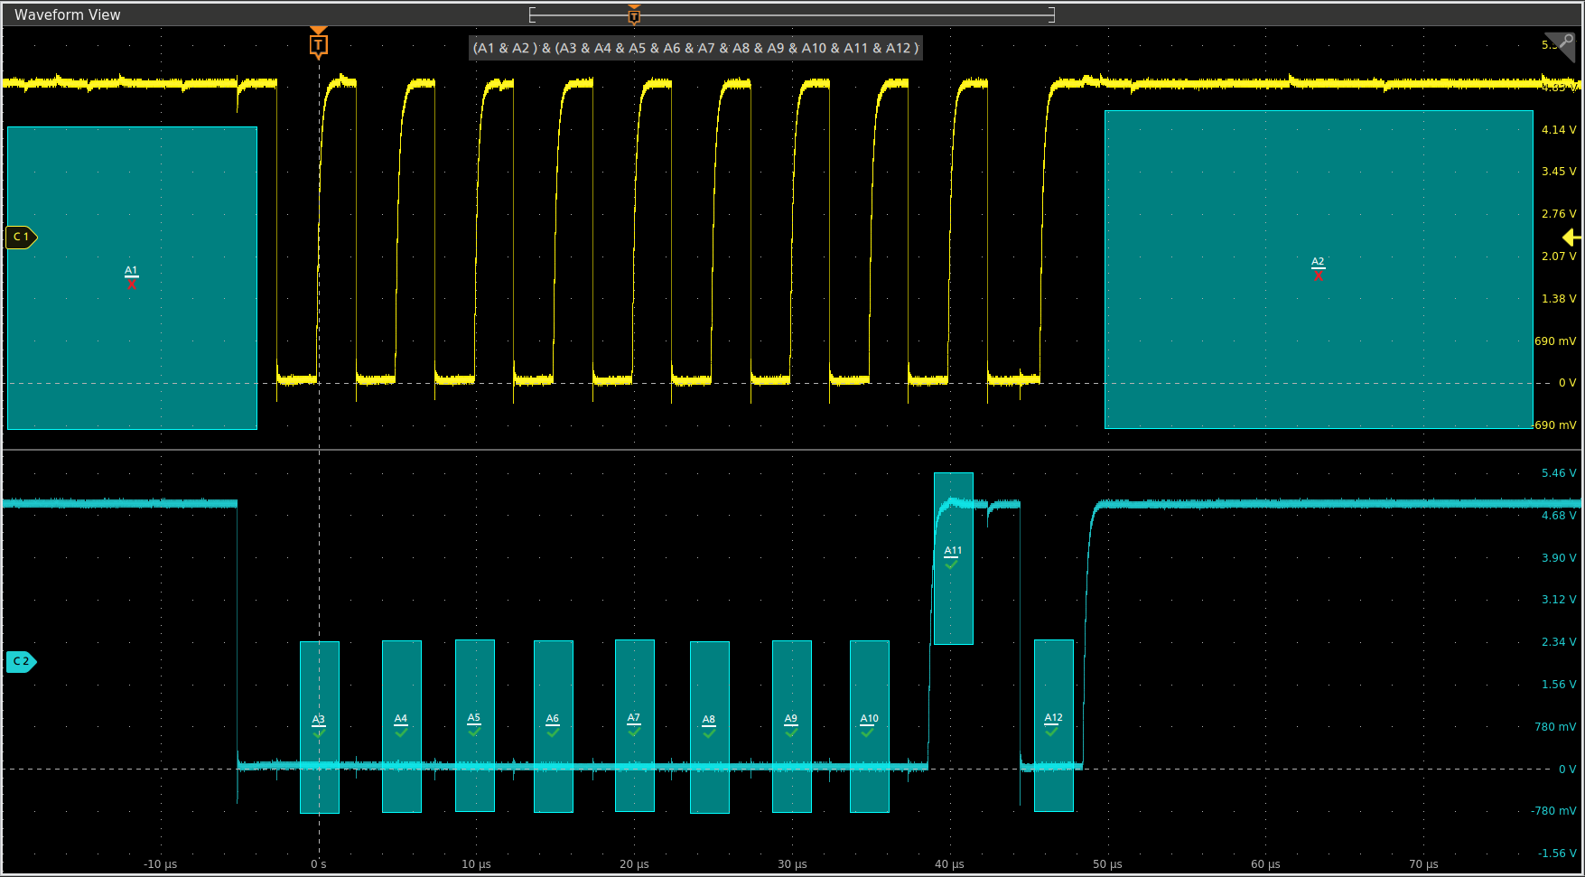1585x877 pixels.
Task: Select the A5 trigger area box
Action: (x=474, y=724)
